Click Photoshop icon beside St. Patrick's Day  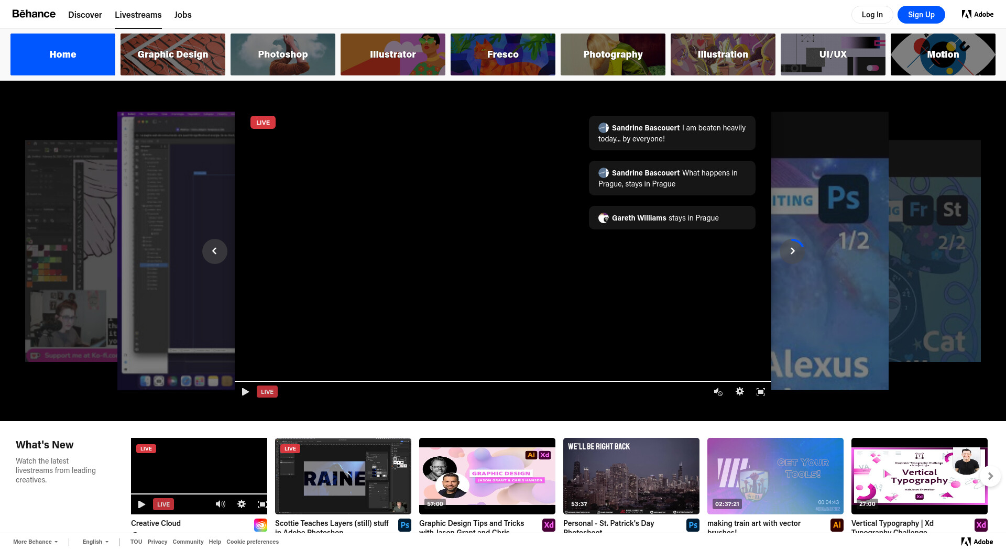(x=693, y=525)
